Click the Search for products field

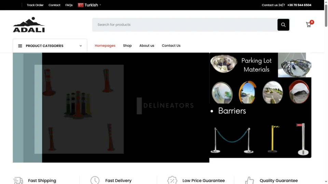coord(185,25)
